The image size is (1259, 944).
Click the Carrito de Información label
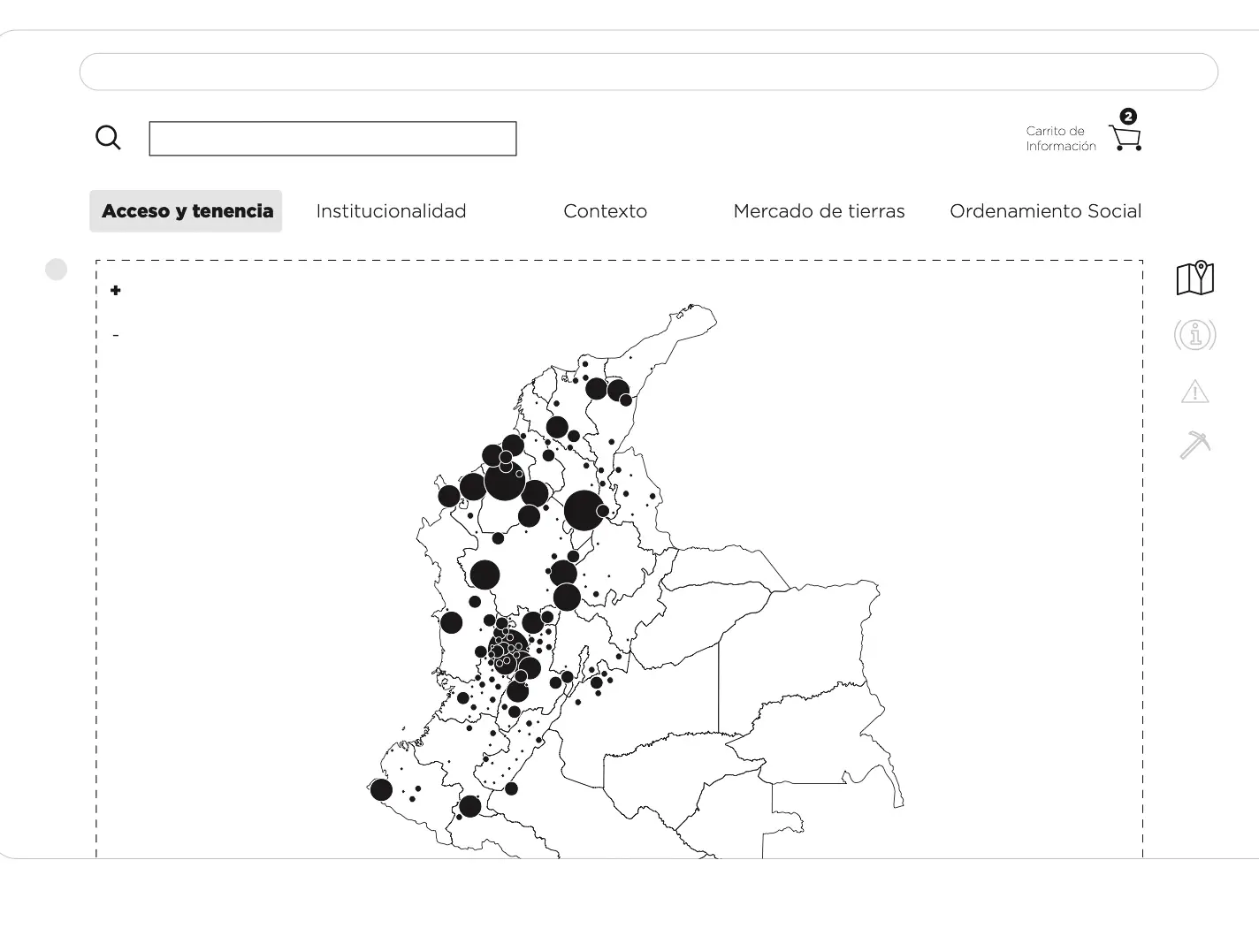point(1060,139)
